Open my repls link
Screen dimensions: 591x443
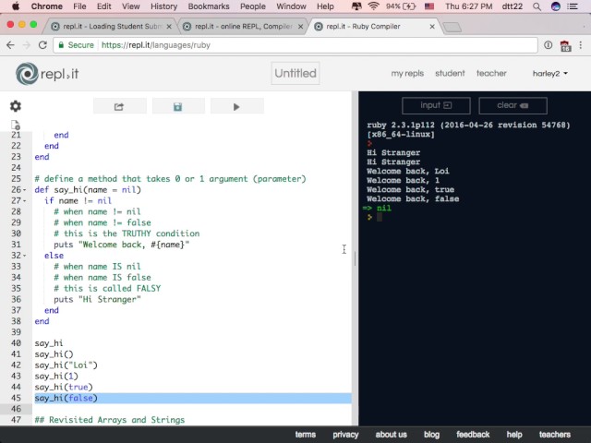(x=407, y=74)
